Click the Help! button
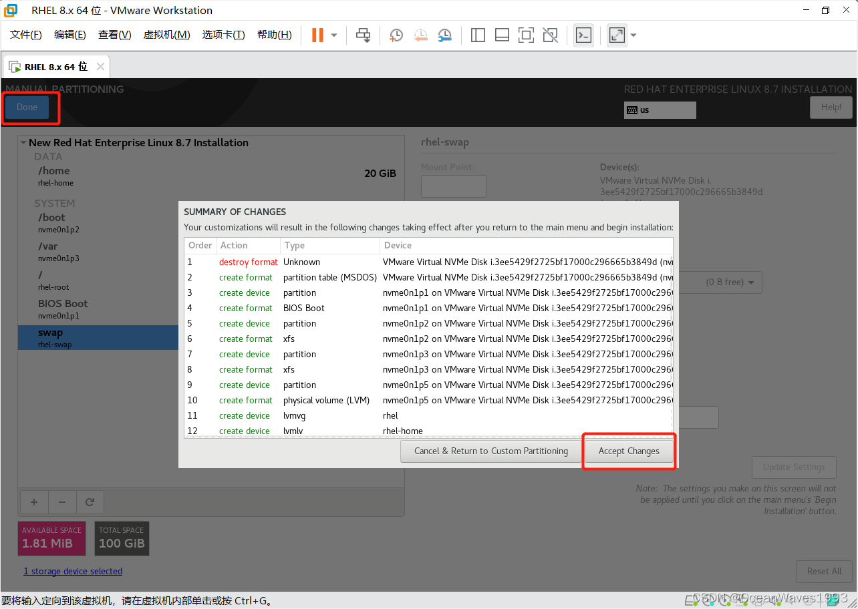The width and height of the screenshot is (858, 609). coord(831,108)
